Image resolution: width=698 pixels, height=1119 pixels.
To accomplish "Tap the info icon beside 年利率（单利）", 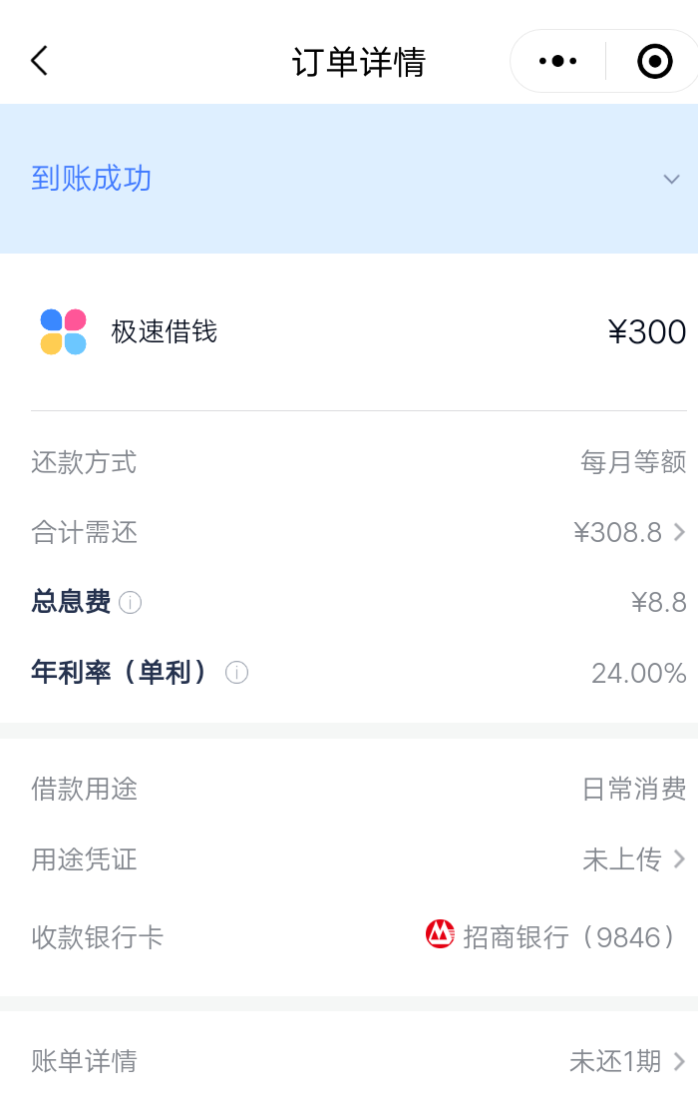I will coord(236,645).
